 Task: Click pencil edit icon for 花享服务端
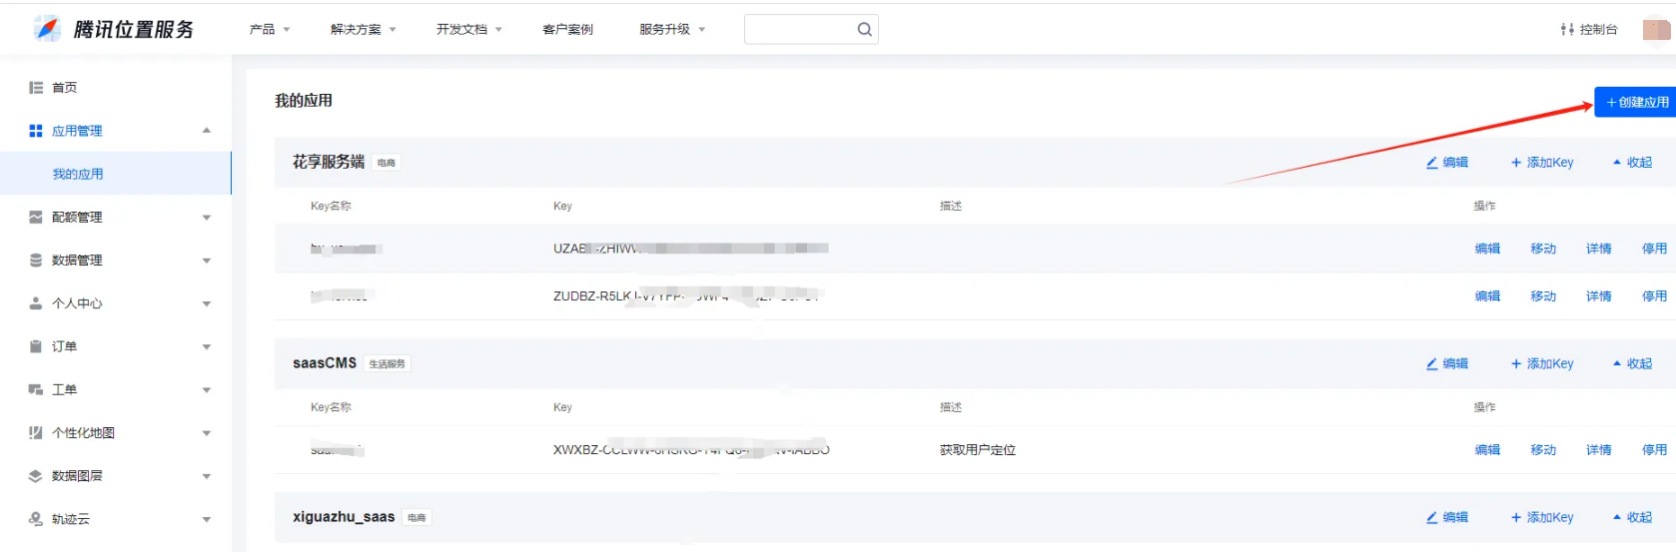(1432, 163)
